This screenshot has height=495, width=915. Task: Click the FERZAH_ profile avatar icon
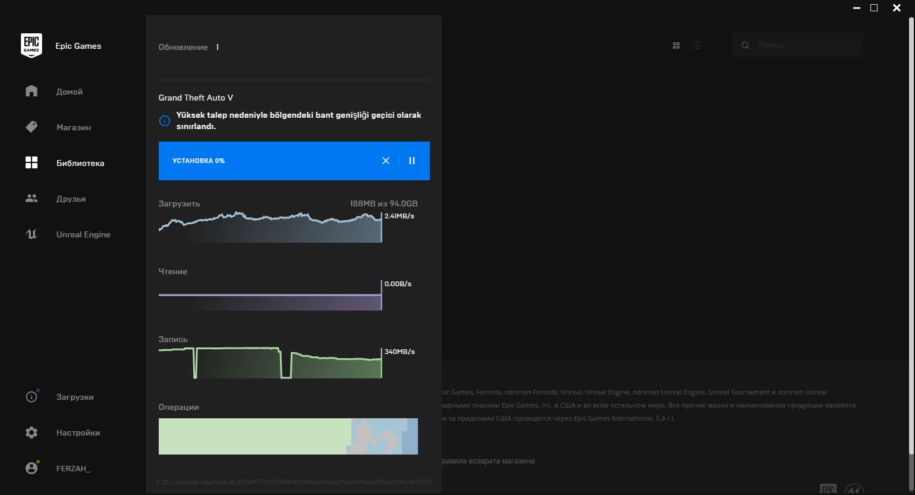[32, 468]
